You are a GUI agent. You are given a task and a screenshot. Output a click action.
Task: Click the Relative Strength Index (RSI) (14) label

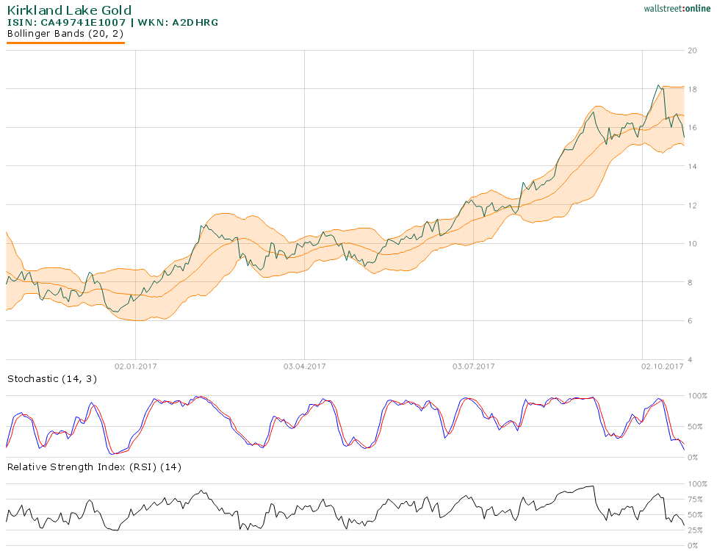[94, 467]
